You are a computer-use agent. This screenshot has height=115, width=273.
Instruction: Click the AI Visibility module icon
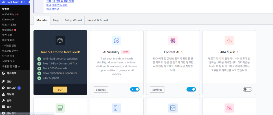click(x=116, y=40)
